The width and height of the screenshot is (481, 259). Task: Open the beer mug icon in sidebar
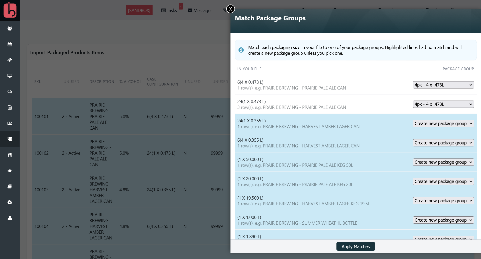[x=10, y=139]
